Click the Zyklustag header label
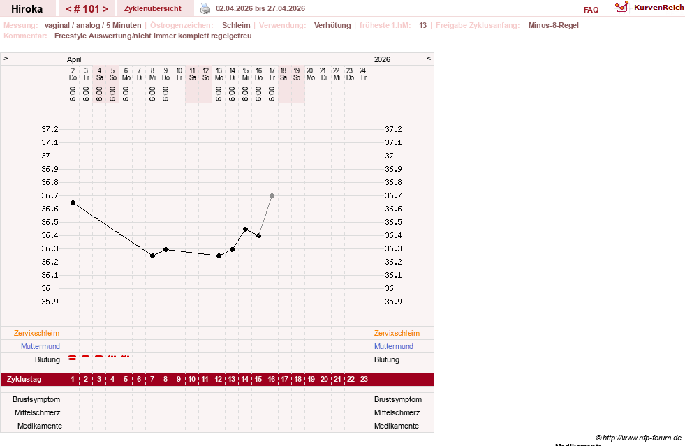The width and height of the screenshot is (685, 446). point(24,379)
